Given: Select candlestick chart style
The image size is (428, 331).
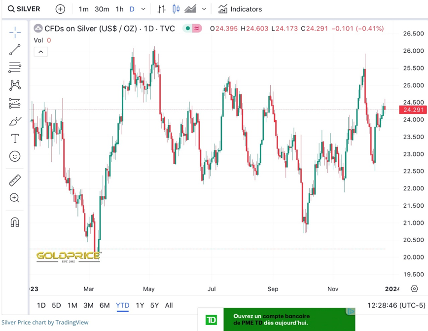Looking at the screenshot, I should pos(176,9).
